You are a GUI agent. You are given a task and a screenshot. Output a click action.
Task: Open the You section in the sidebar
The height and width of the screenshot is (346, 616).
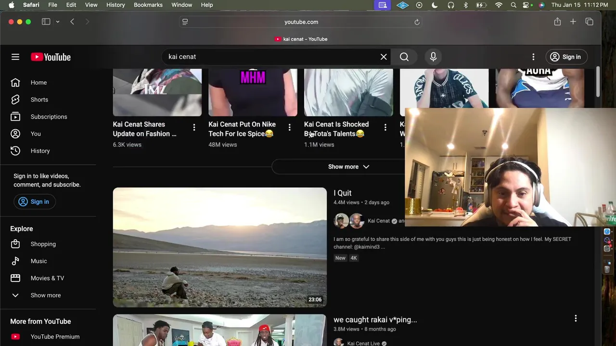[x=36, y=134]
